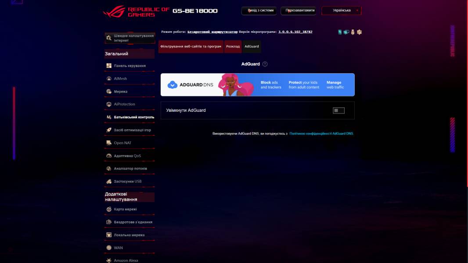Click Вихід з системи
This screenshot has width=468, height=263.
(x=259, y=10)
